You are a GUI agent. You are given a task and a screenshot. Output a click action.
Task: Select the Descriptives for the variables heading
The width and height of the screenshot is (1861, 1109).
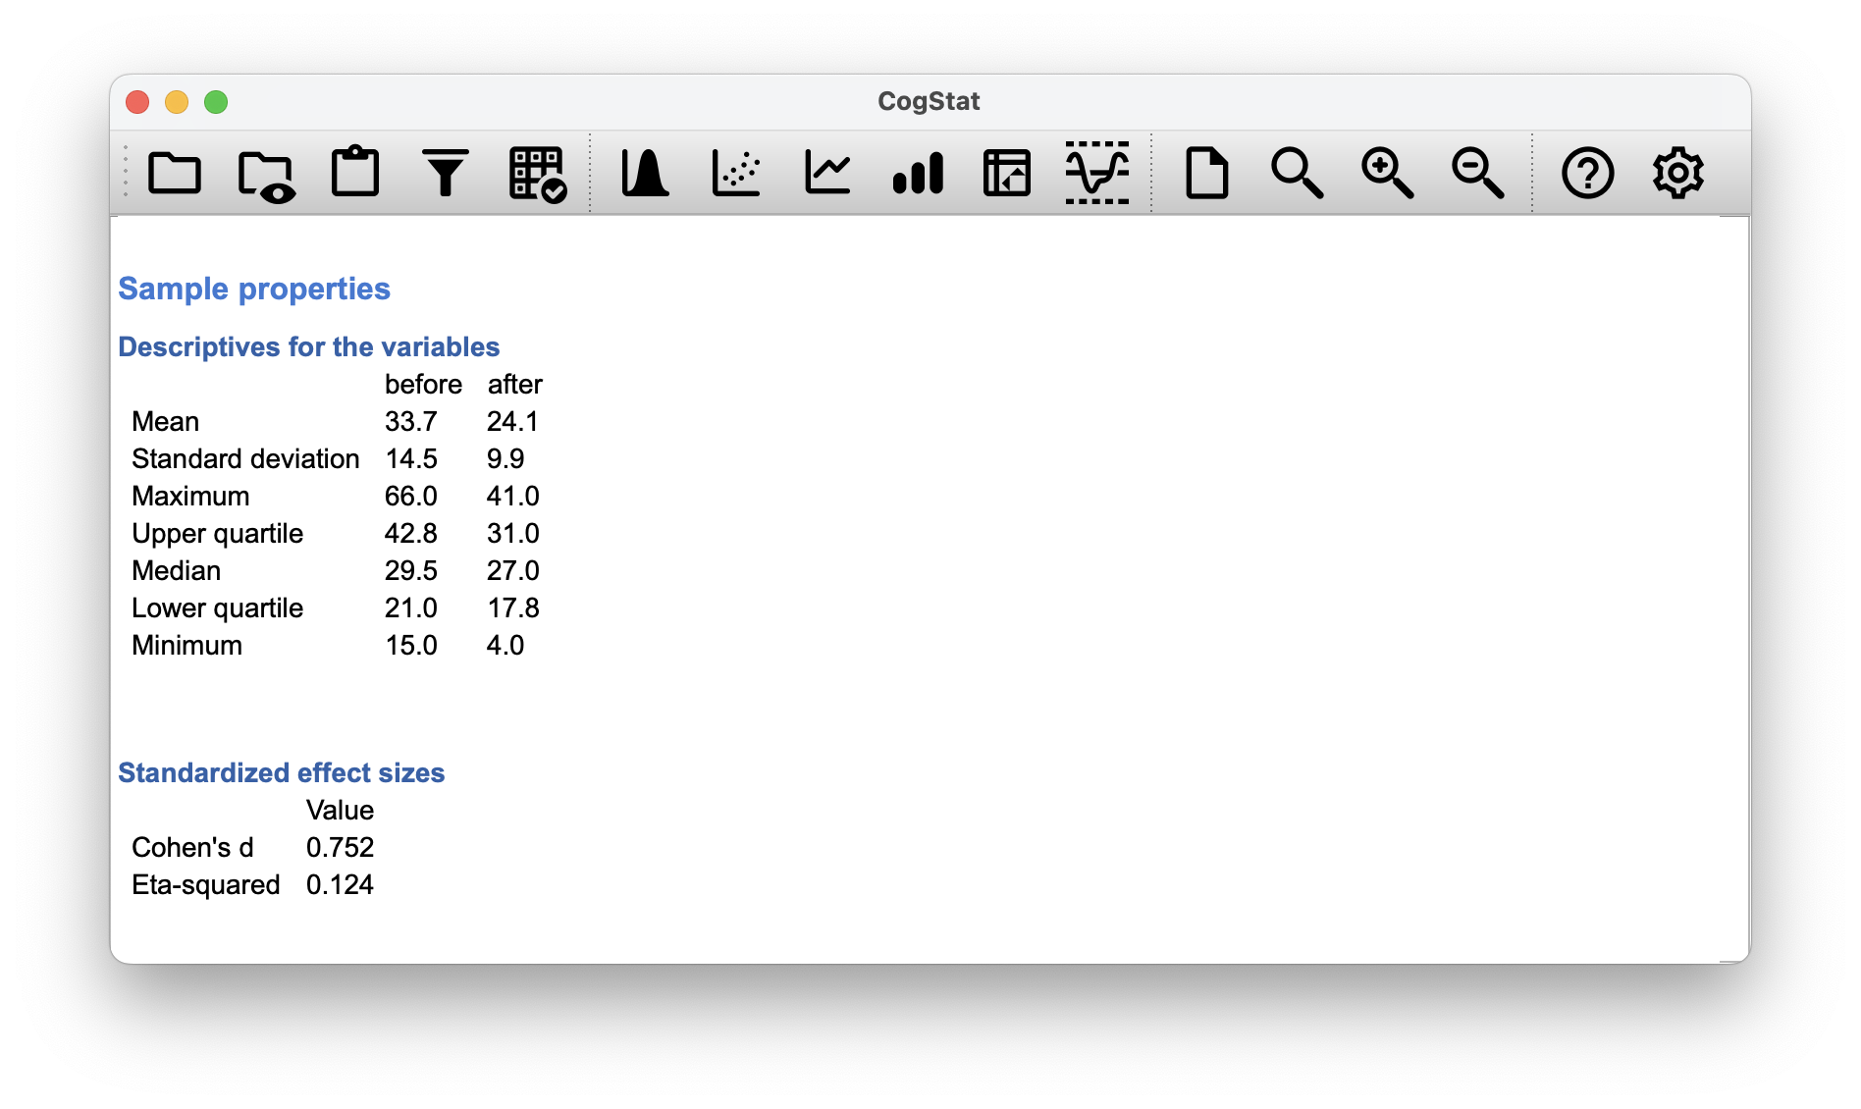[x=308, y=346]
